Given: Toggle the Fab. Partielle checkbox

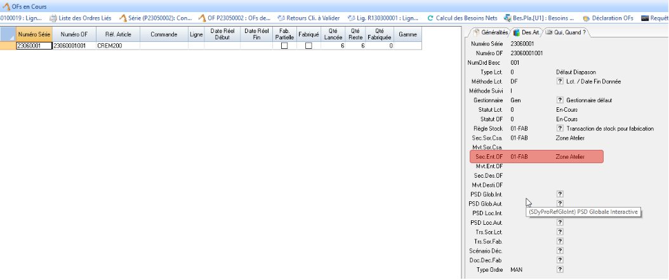Looking at the screenshot, I should 284,46.
